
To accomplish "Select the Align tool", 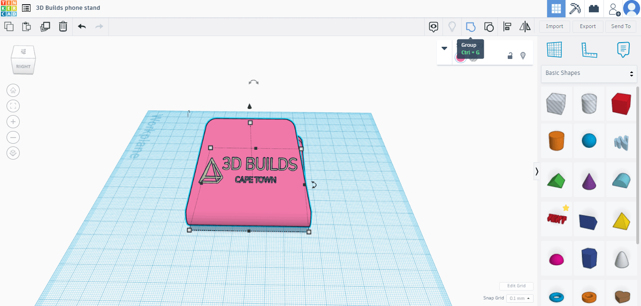I will [x=507, y=27].
